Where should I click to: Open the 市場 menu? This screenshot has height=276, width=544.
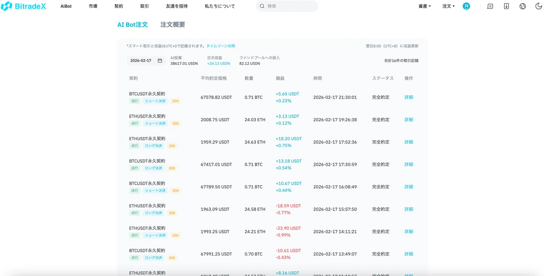click(93, 6)
